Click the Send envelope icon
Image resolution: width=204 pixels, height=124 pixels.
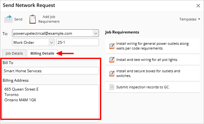click(x=8, y=19)
